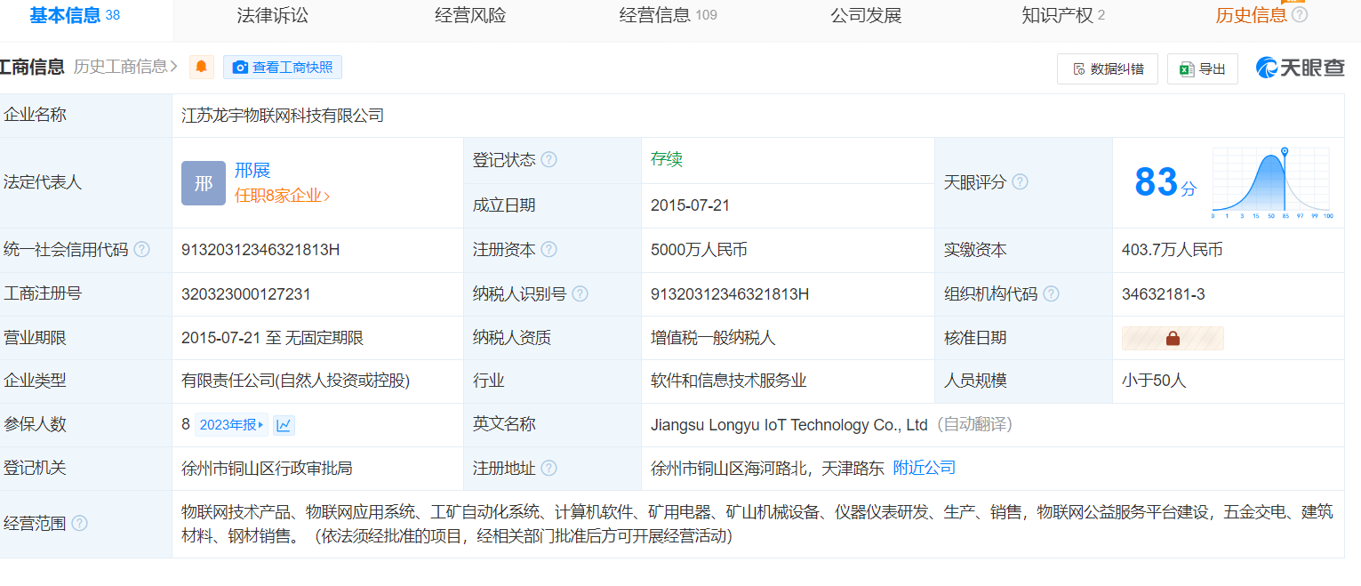The height and width of the screenshot is (586, 1361).
Task: Click paid-in capital 403.7万人民币
Action: click(1173, 250)
